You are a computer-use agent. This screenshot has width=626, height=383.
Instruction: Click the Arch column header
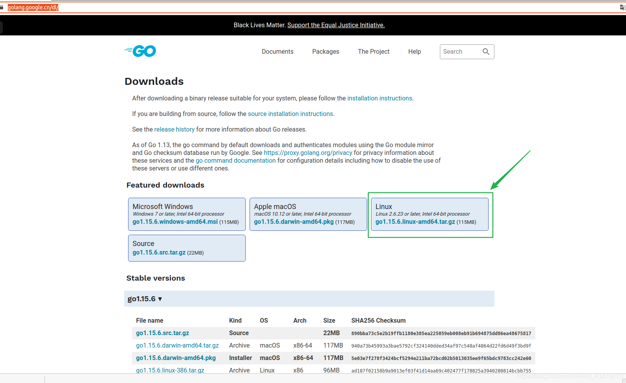click(300, 320)
